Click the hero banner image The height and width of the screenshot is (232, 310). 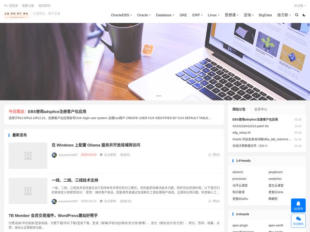(155, 61)
